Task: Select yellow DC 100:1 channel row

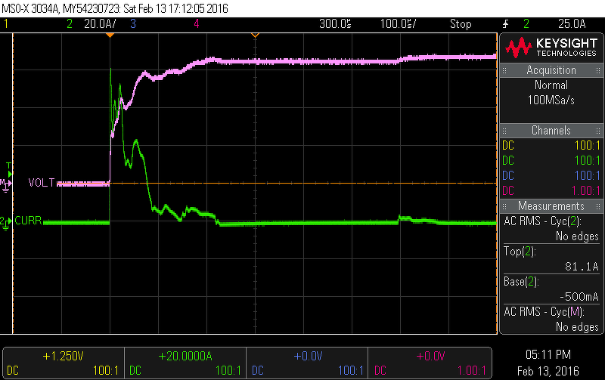Action: (551, 146)
